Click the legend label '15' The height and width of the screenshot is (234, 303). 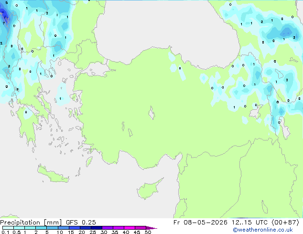click(71, 232)
